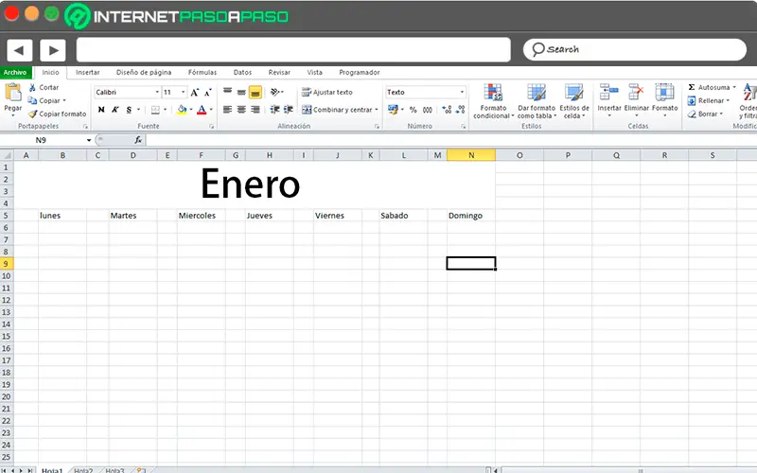Click Ajustar texto wrap button

pyautogui.click(x=327, y=92)
